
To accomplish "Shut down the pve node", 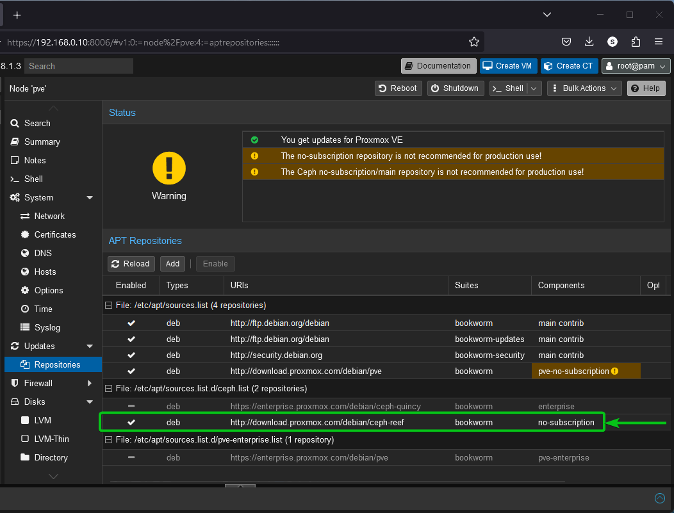I will [456, 88].
